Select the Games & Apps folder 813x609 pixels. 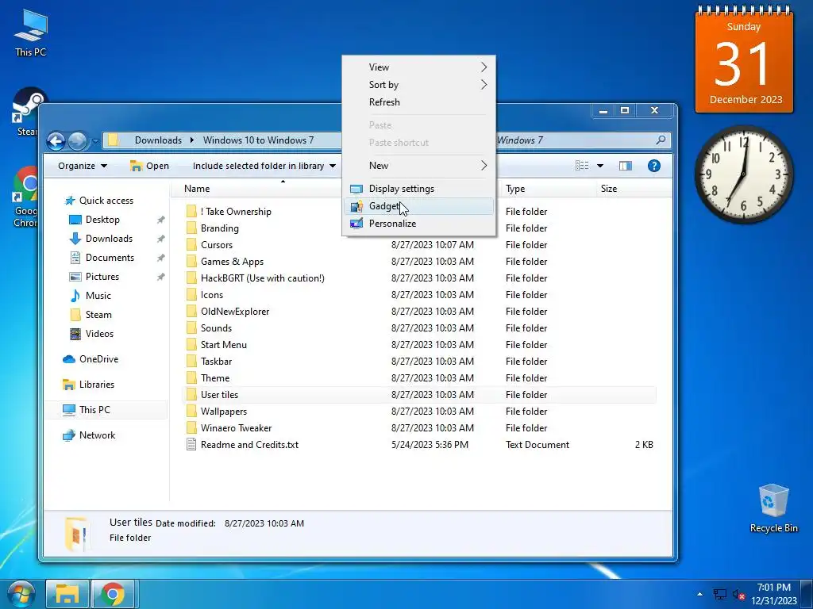tap(233, 262)
